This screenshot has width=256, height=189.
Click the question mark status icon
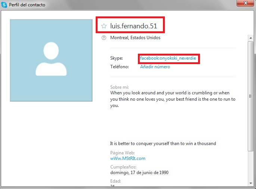[x=104, y=38]
